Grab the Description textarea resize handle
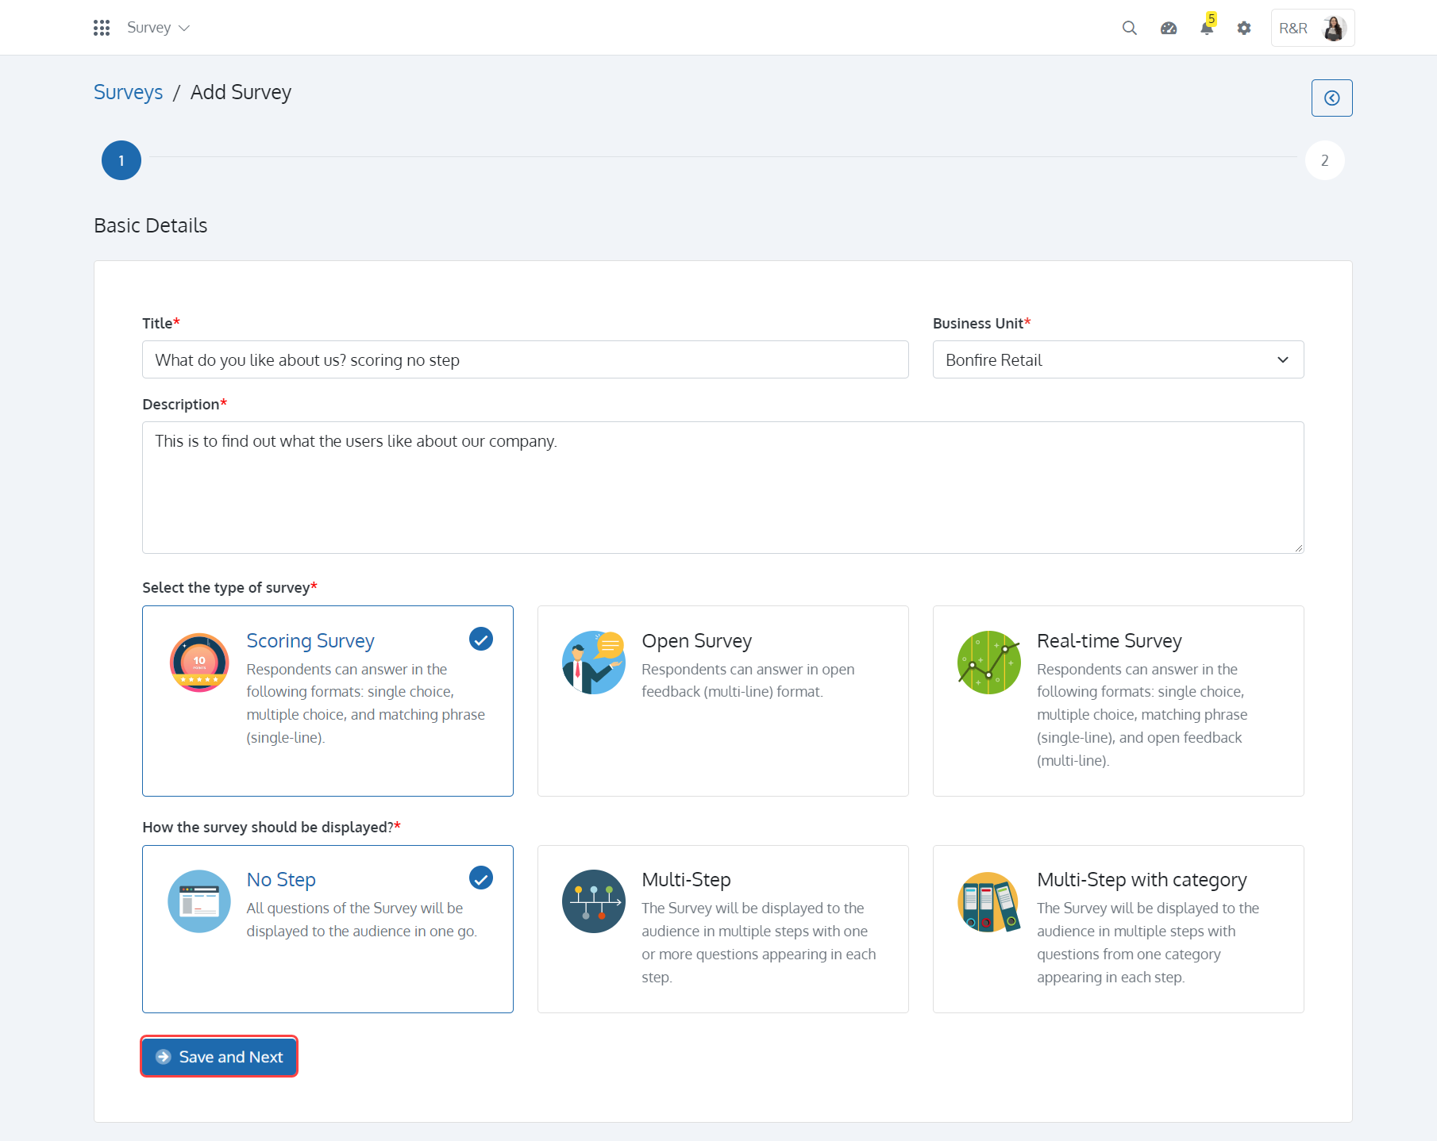Screen dimensions: 1437x1141 click(x=1298, y=547)
